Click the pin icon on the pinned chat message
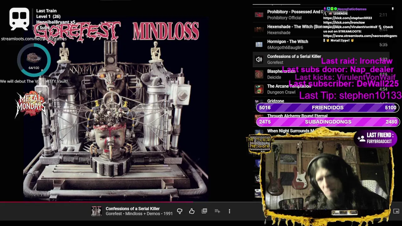402x226 pixels. (393, 9)
